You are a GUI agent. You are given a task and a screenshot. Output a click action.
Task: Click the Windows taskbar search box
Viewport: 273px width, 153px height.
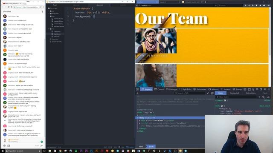(23, 151)
